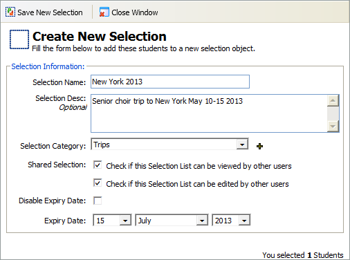350x260 pixels.
Task: Click the description scrollbar up arrow
Action: (333, 100)
